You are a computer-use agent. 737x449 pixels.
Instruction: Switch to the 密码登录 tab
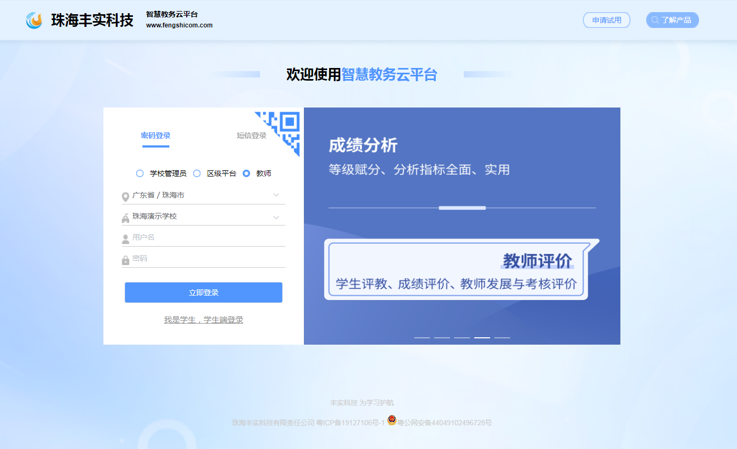(x=156, y=135)
